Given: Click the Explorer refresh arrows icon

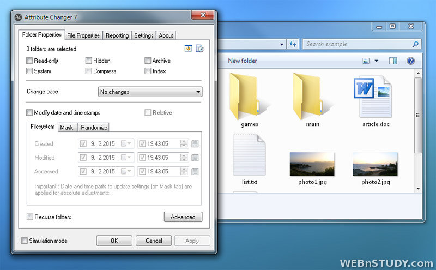Looking at the screenshot, I should point(293,44).
